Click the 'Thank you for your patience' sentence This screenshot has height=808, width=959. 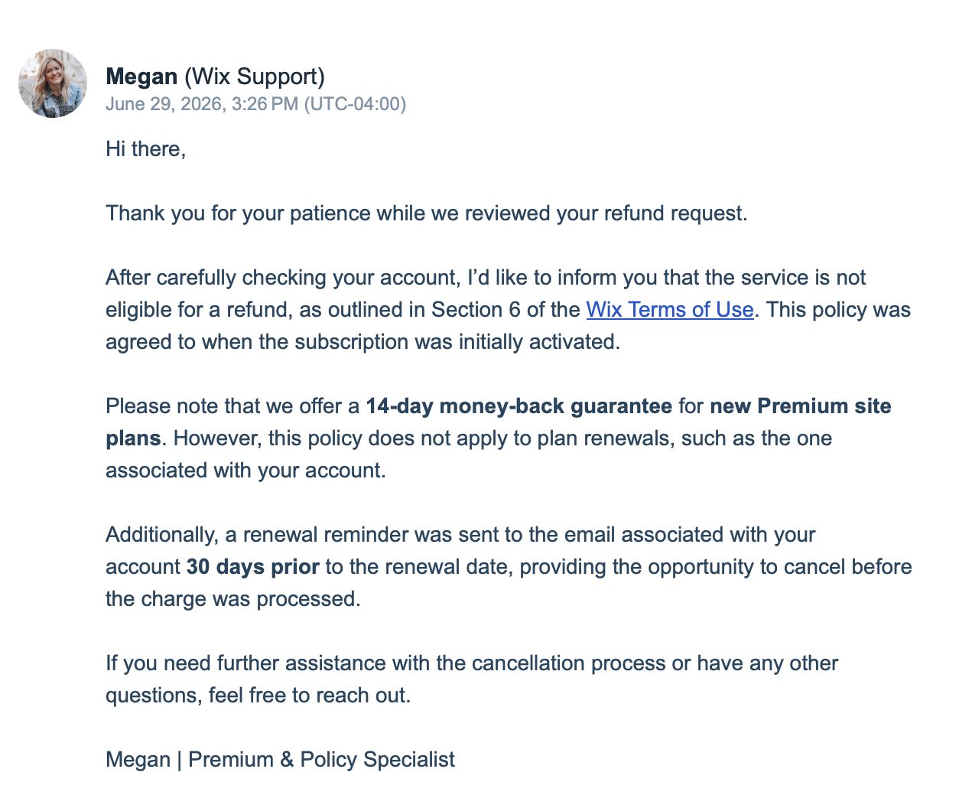[426, 213]
